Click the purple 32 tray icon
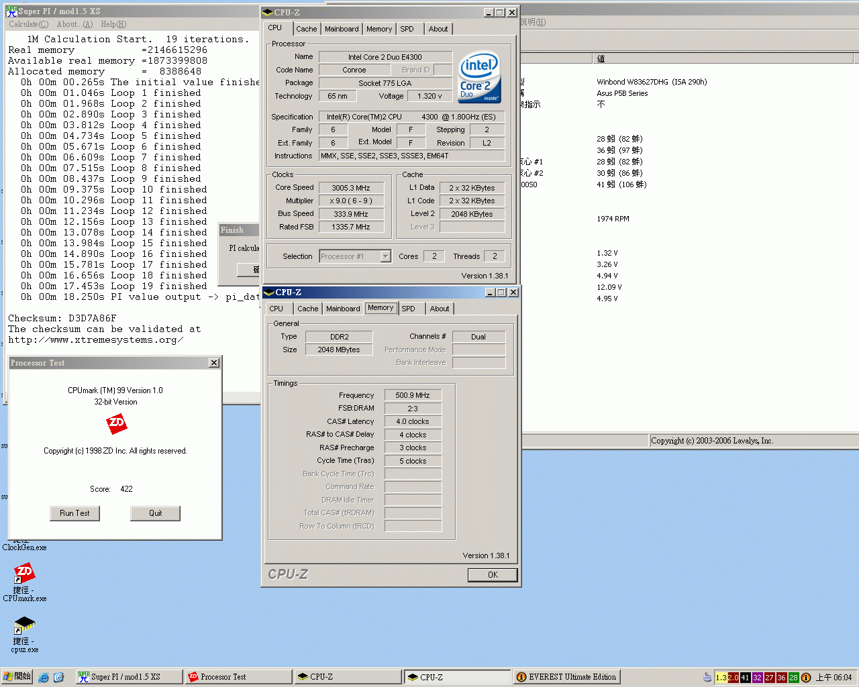Image resolution: width=859 pixels, height=687 pixels. click(x=757, y=678)
